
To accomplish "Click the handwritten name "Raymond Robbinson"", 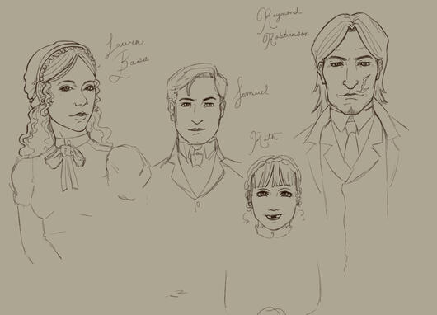I will pos(283,28).
